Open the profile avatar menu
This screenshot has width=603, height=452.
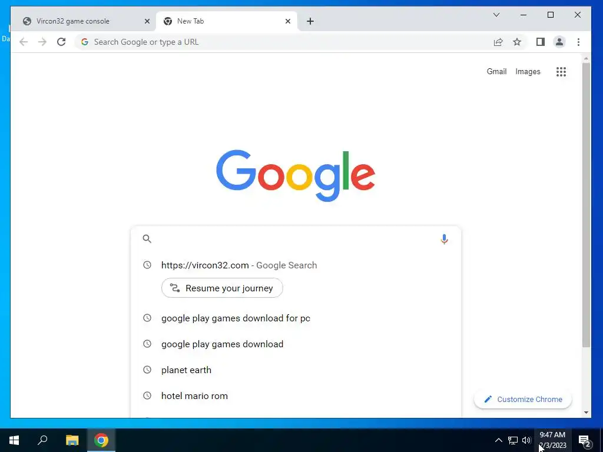[x=559, y=42]
